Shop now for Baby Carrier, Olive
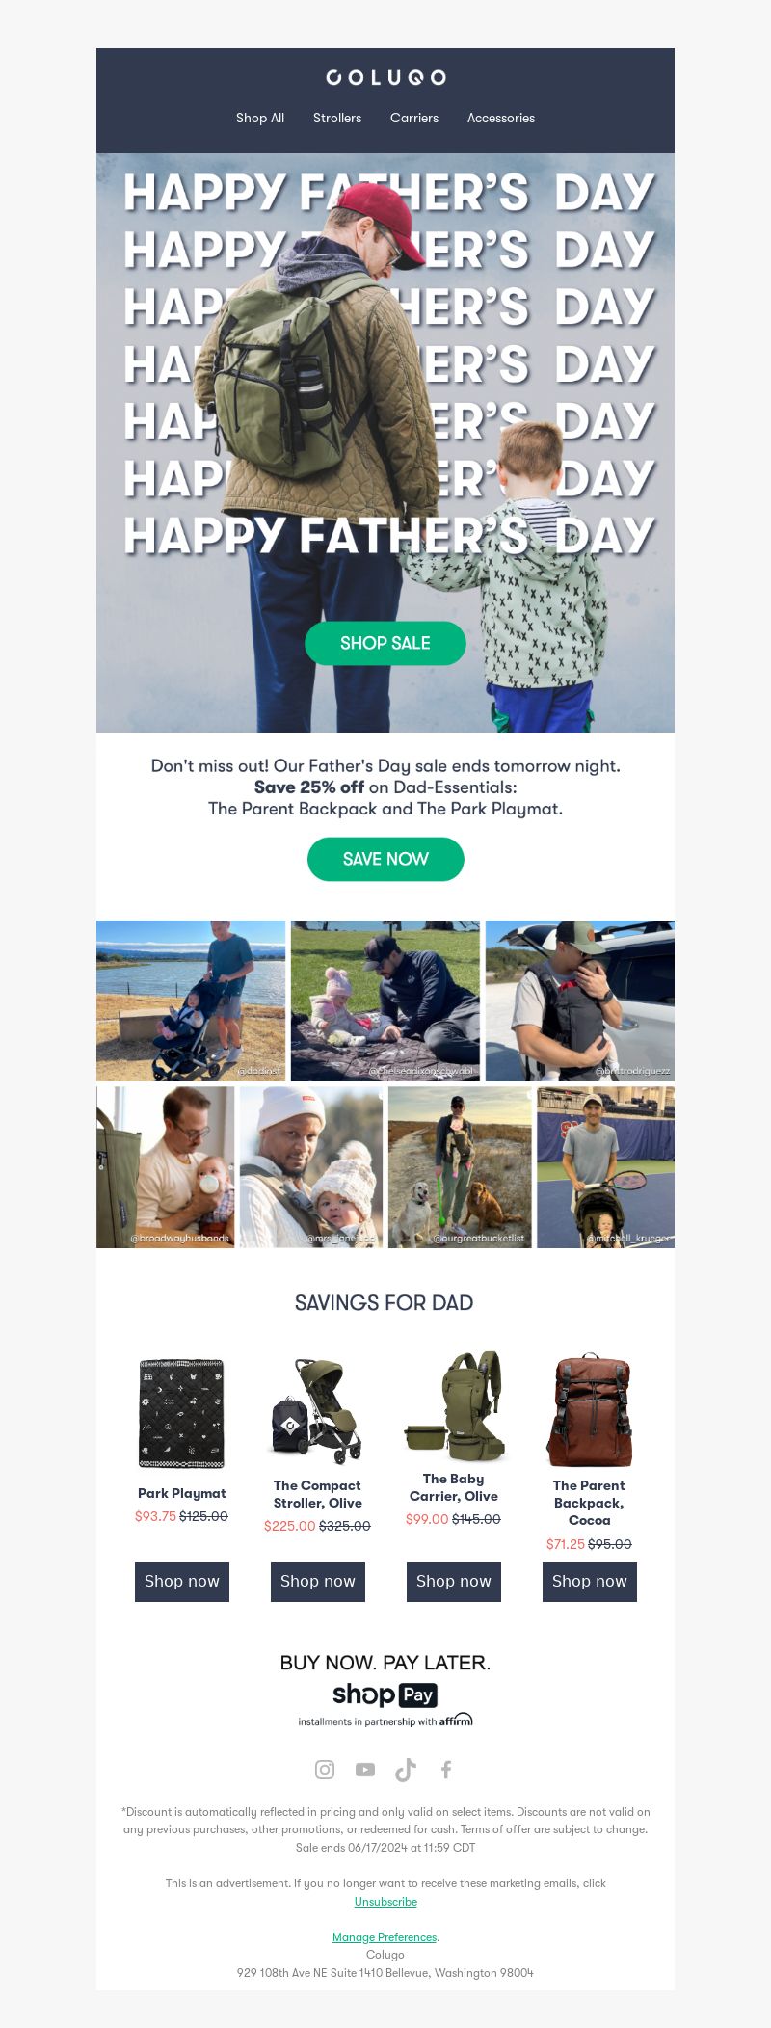The image size is (771, 2028). tap(454, 1582)
